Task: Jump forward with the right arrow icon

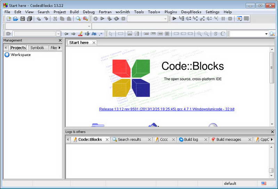Action: [x=73, y=34]
